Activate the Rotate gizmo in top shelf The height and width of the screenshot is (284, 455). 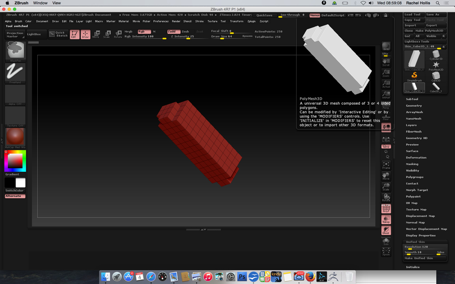(x=118, y=34)
